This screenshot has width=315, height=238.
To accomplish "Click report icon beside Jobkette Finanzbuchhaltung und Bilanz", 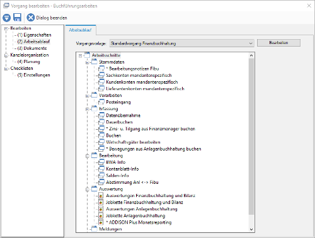I will [x=101, y=202].
